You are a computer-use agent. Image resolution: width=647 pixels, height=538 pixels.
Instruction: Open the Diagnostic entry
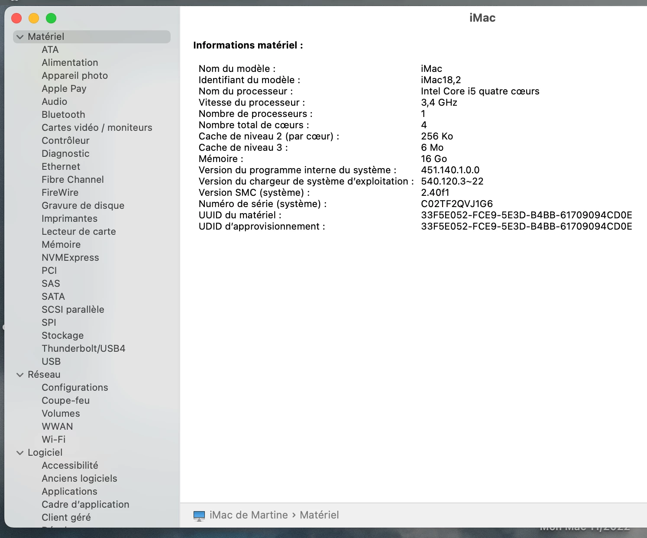click(x=65, y=154)
